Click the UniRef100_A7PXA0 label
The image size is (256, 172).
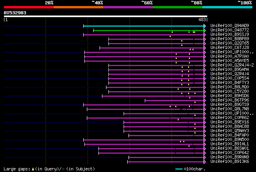coord(230,56)
